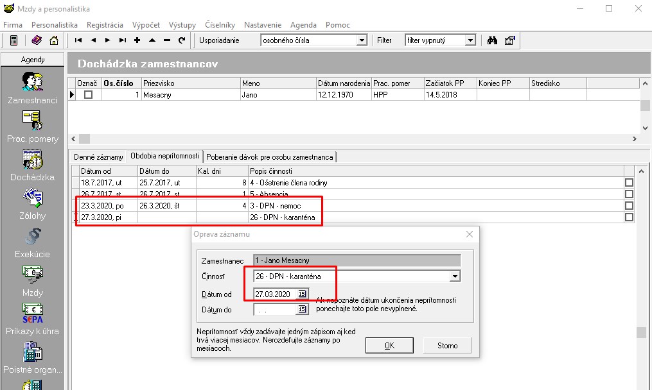Switch to Poberanie dávok pre osobu zamestnanca tab
Viewport: 652px width, 390px height.
pos(269,157)
